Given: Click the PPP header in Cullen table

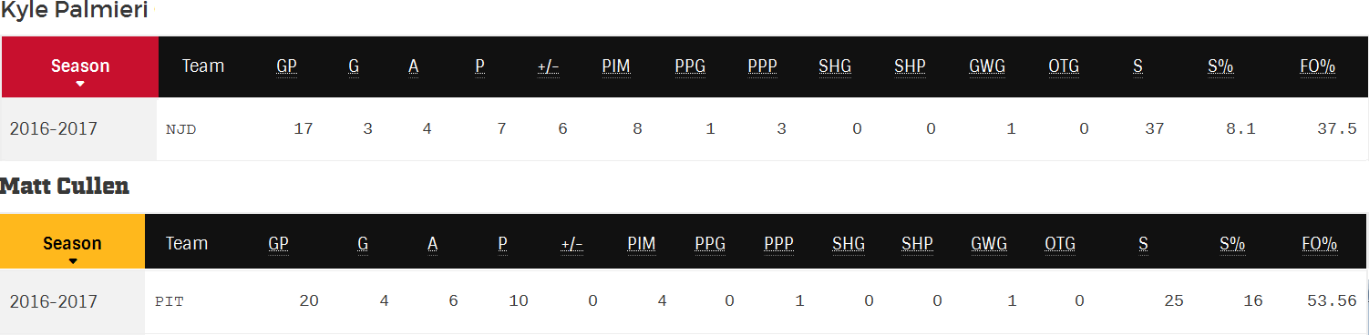Looking at the screenshot, I should click(x=778, y=244).
